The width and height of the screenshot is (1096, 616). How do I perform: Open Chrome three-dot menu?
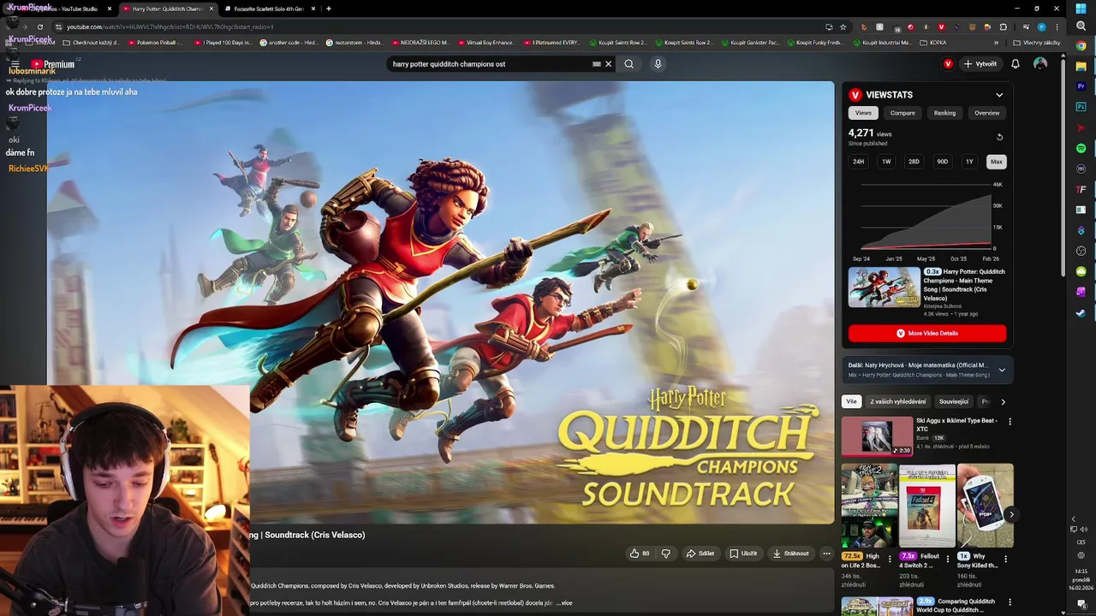point(1057,27)
